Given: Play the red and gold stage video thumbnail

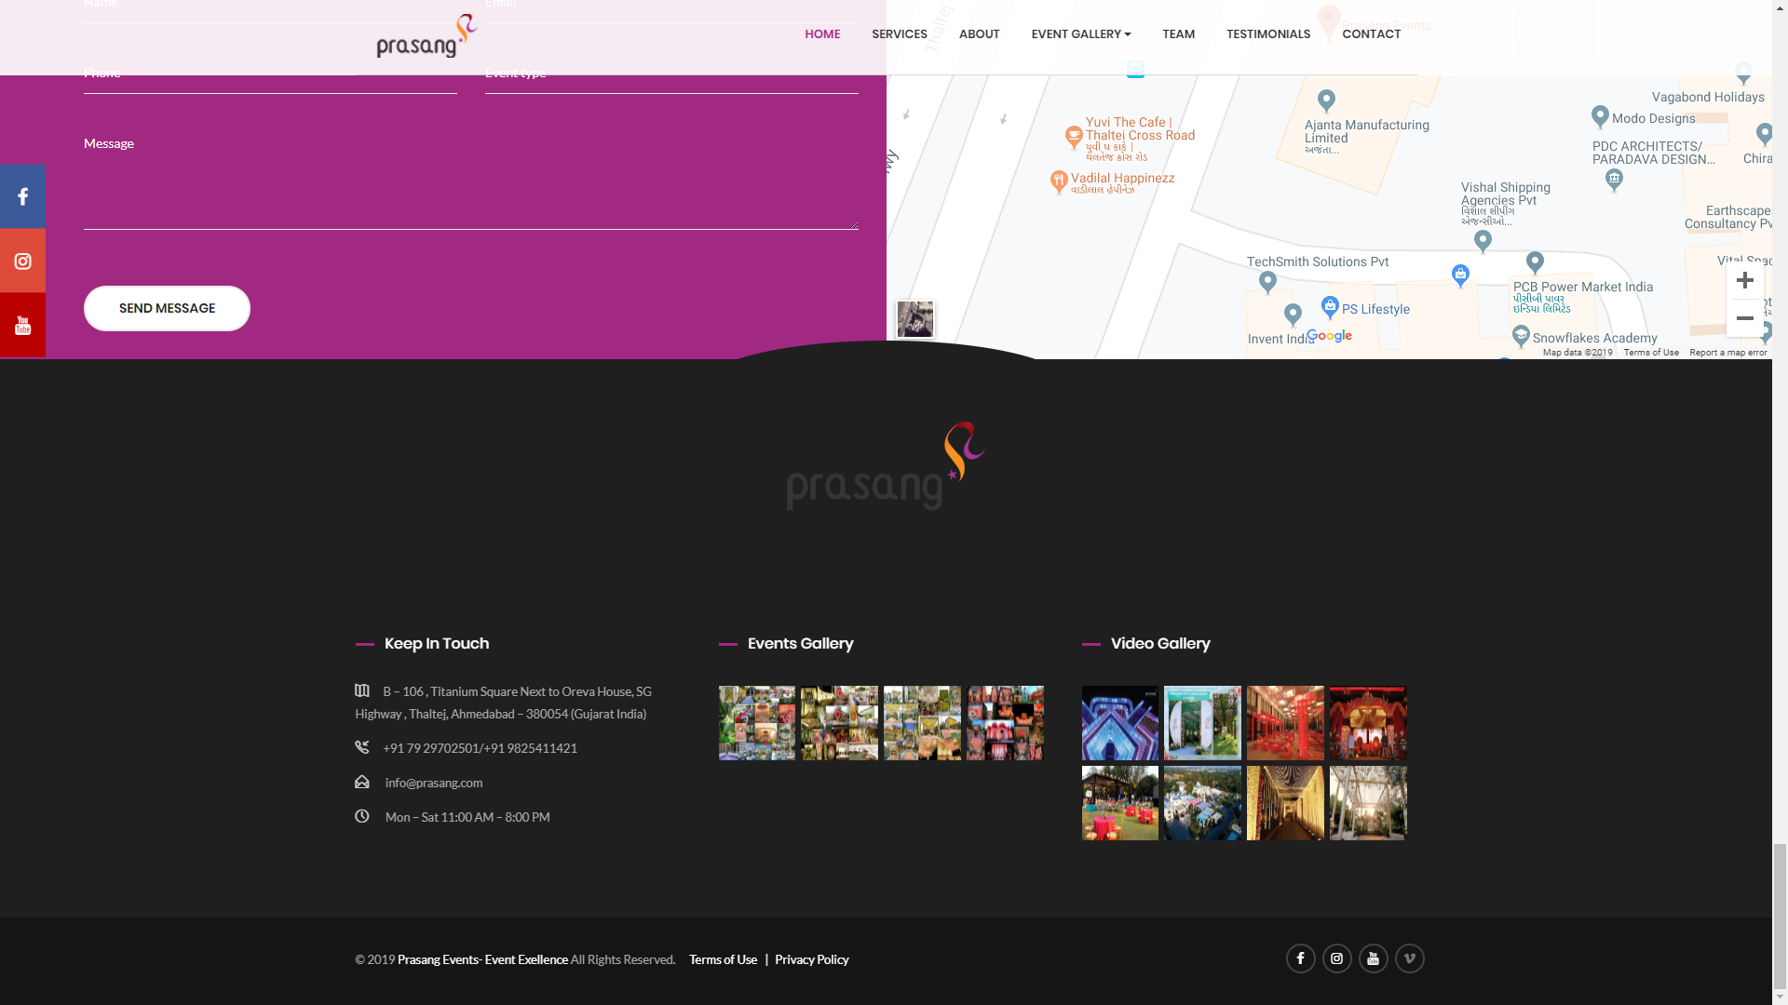Looking at the screenshot, I should (x=1368, y=723).
